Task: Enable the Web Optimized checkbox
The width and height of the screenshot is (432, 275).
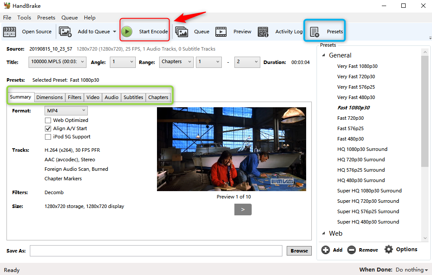Action: (x=48, y=120)
